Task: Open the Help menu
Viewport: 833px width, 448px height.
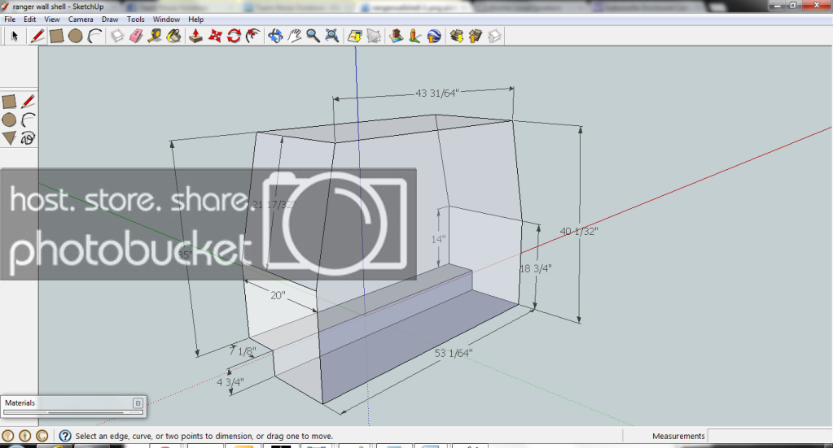Action: click(x=196, y=19)
